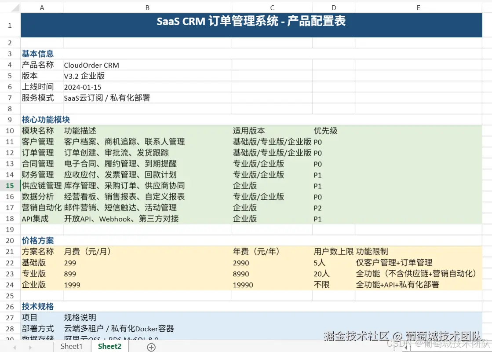Select the '用户数上限' header cell
This screenshot has width=492, height=352.
[x=334, y=252]
